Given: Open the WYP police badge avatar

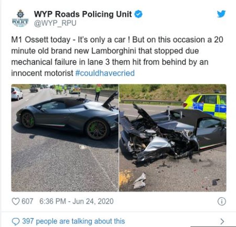Looking at the screenshot, I should pos(20,18).
